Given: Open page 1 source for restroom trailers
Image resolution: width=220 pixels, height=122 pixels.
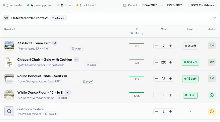Looking at the screenshot, I should 51,114.
